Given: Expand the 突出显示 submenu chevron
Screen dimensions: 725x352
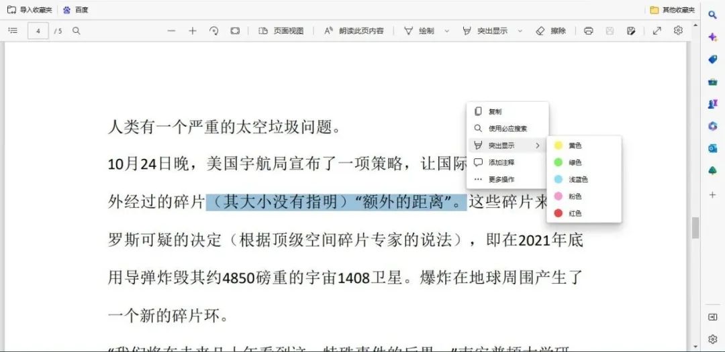Looking at the screenshot, I should (x=538, y=145).
